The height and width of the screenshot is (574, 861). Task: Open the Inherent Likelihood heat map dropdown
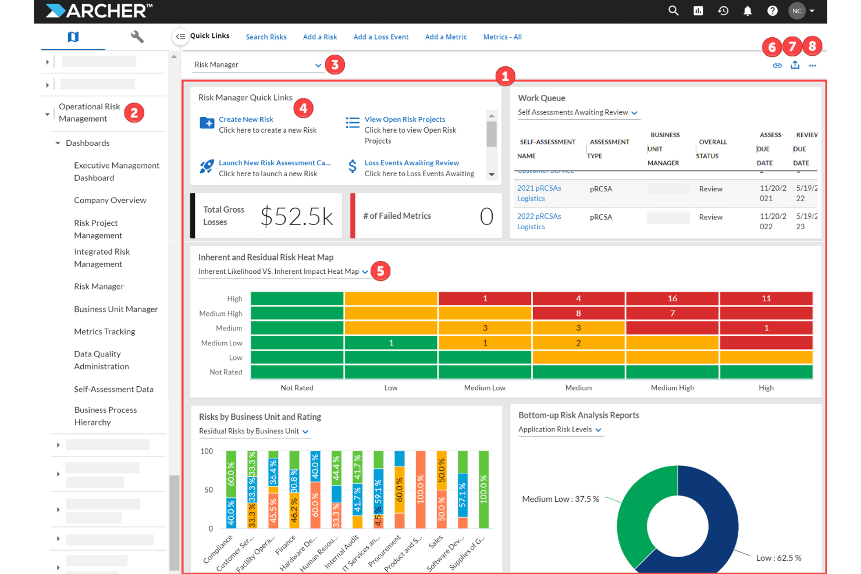(283, 272)
